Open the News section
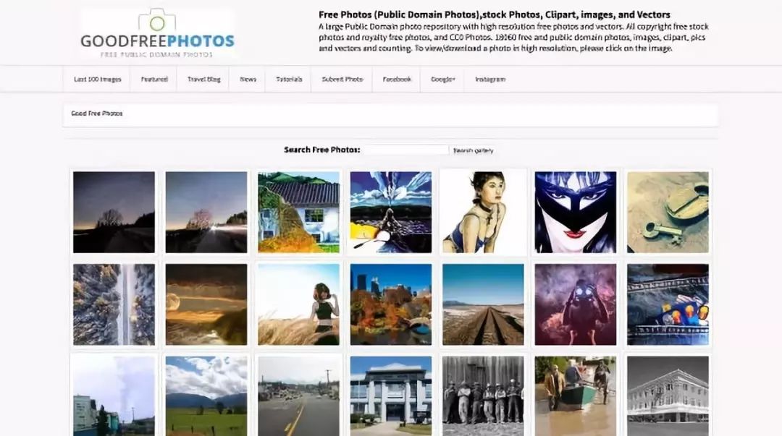The width and height of the screenshot is (782, 436). pos(248,80)
